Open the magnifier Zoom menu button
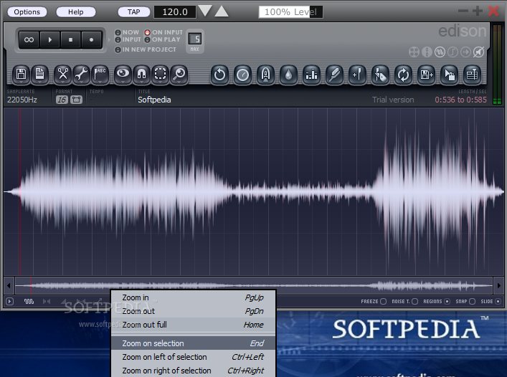The image size is (507, 377). click(179, 75)
